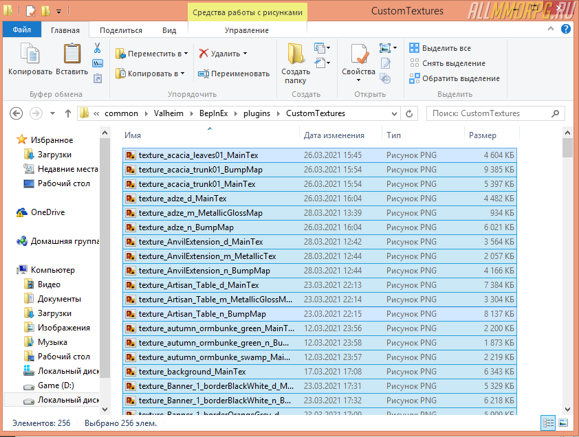The image size is (579, 437).
Task: Select the OneDrive item in the sidebar
Action: click(x=41, y=212)
